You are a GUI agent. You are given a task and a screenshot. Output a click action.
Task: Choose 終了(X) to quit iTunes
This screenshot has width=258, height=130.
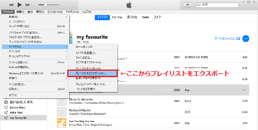click(35, 95)
